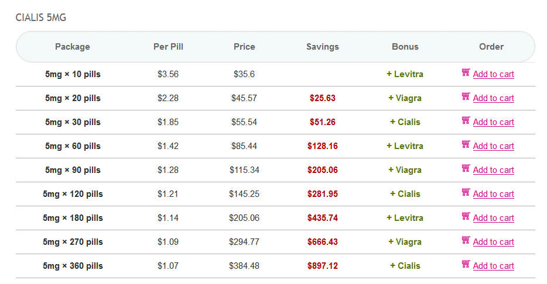Add 30 pills package to cart link
The image size is (547, 284).
click(x=493, y=122)
